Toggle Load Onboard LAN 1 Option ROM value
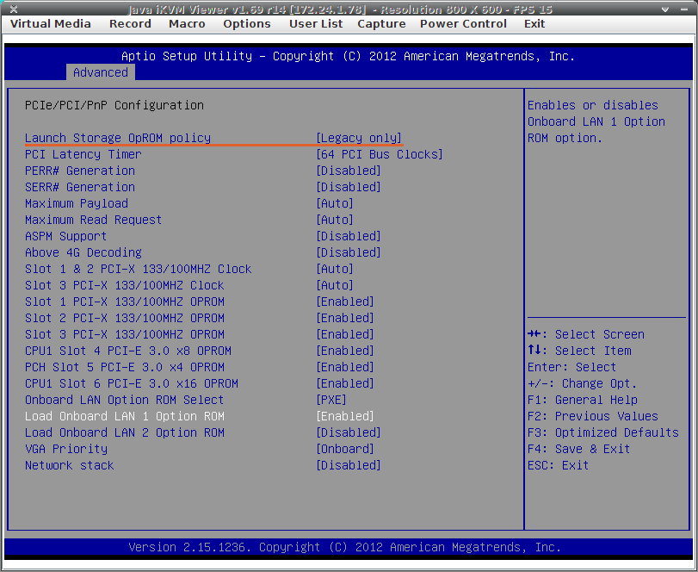The height and width of the screenshot is (572, 698). tap(345, 416)
